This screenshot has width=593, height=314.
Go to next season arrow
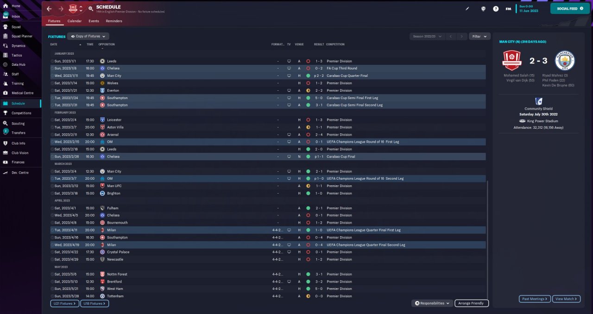tap(462, 36)
